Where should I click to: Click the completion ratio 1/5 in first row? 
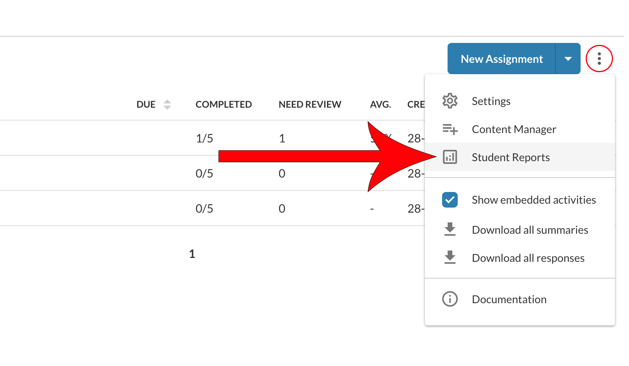[204, 138]
